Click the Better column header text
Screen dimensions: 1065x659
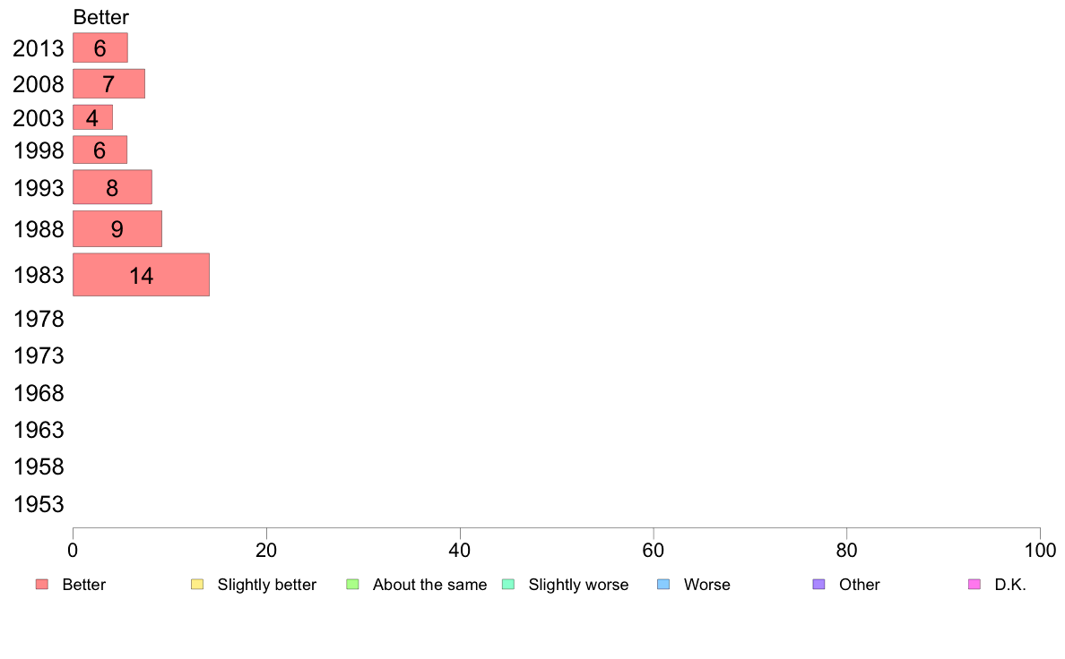coord(100,17)
